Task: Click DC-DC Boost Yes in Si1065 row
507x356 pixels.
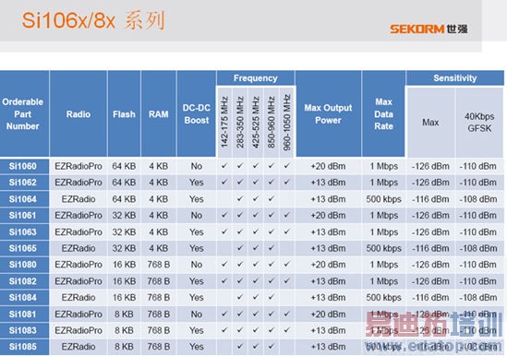Action: (197, 248)
